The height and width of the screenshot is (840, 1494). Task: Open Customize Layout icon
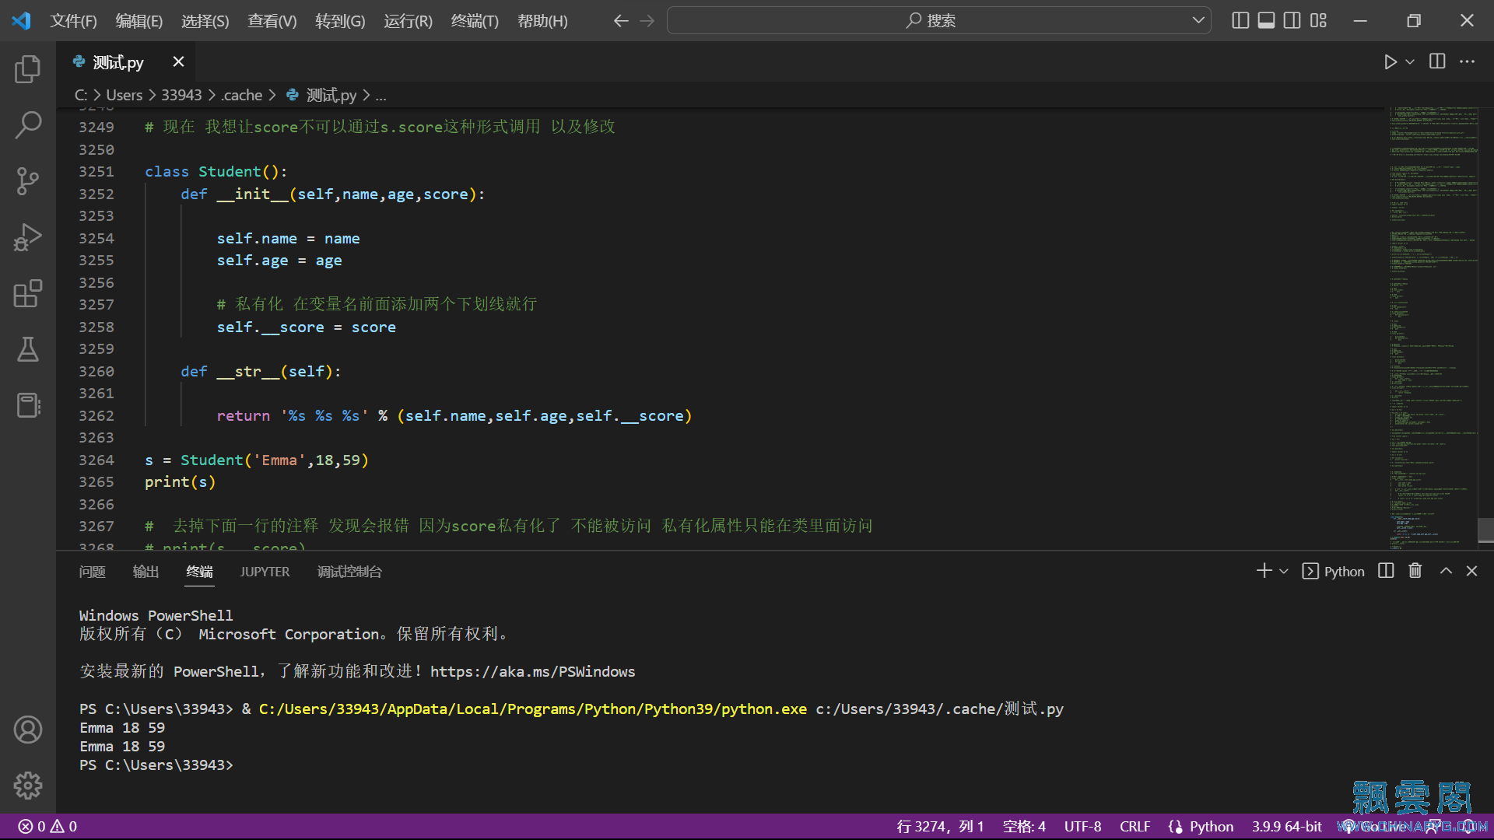1318,20
